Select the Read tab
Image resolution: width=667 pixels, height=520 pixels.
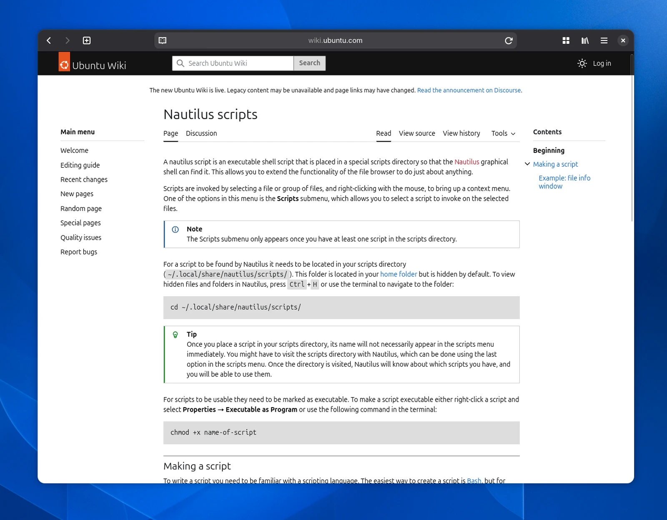pos(384,133)
